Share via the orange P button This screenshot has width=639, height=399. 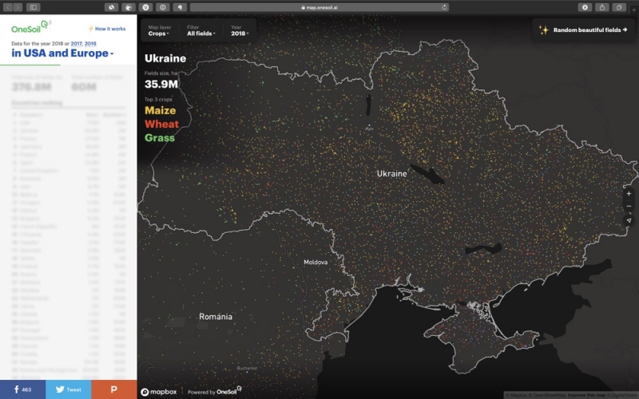click(113, 389)
